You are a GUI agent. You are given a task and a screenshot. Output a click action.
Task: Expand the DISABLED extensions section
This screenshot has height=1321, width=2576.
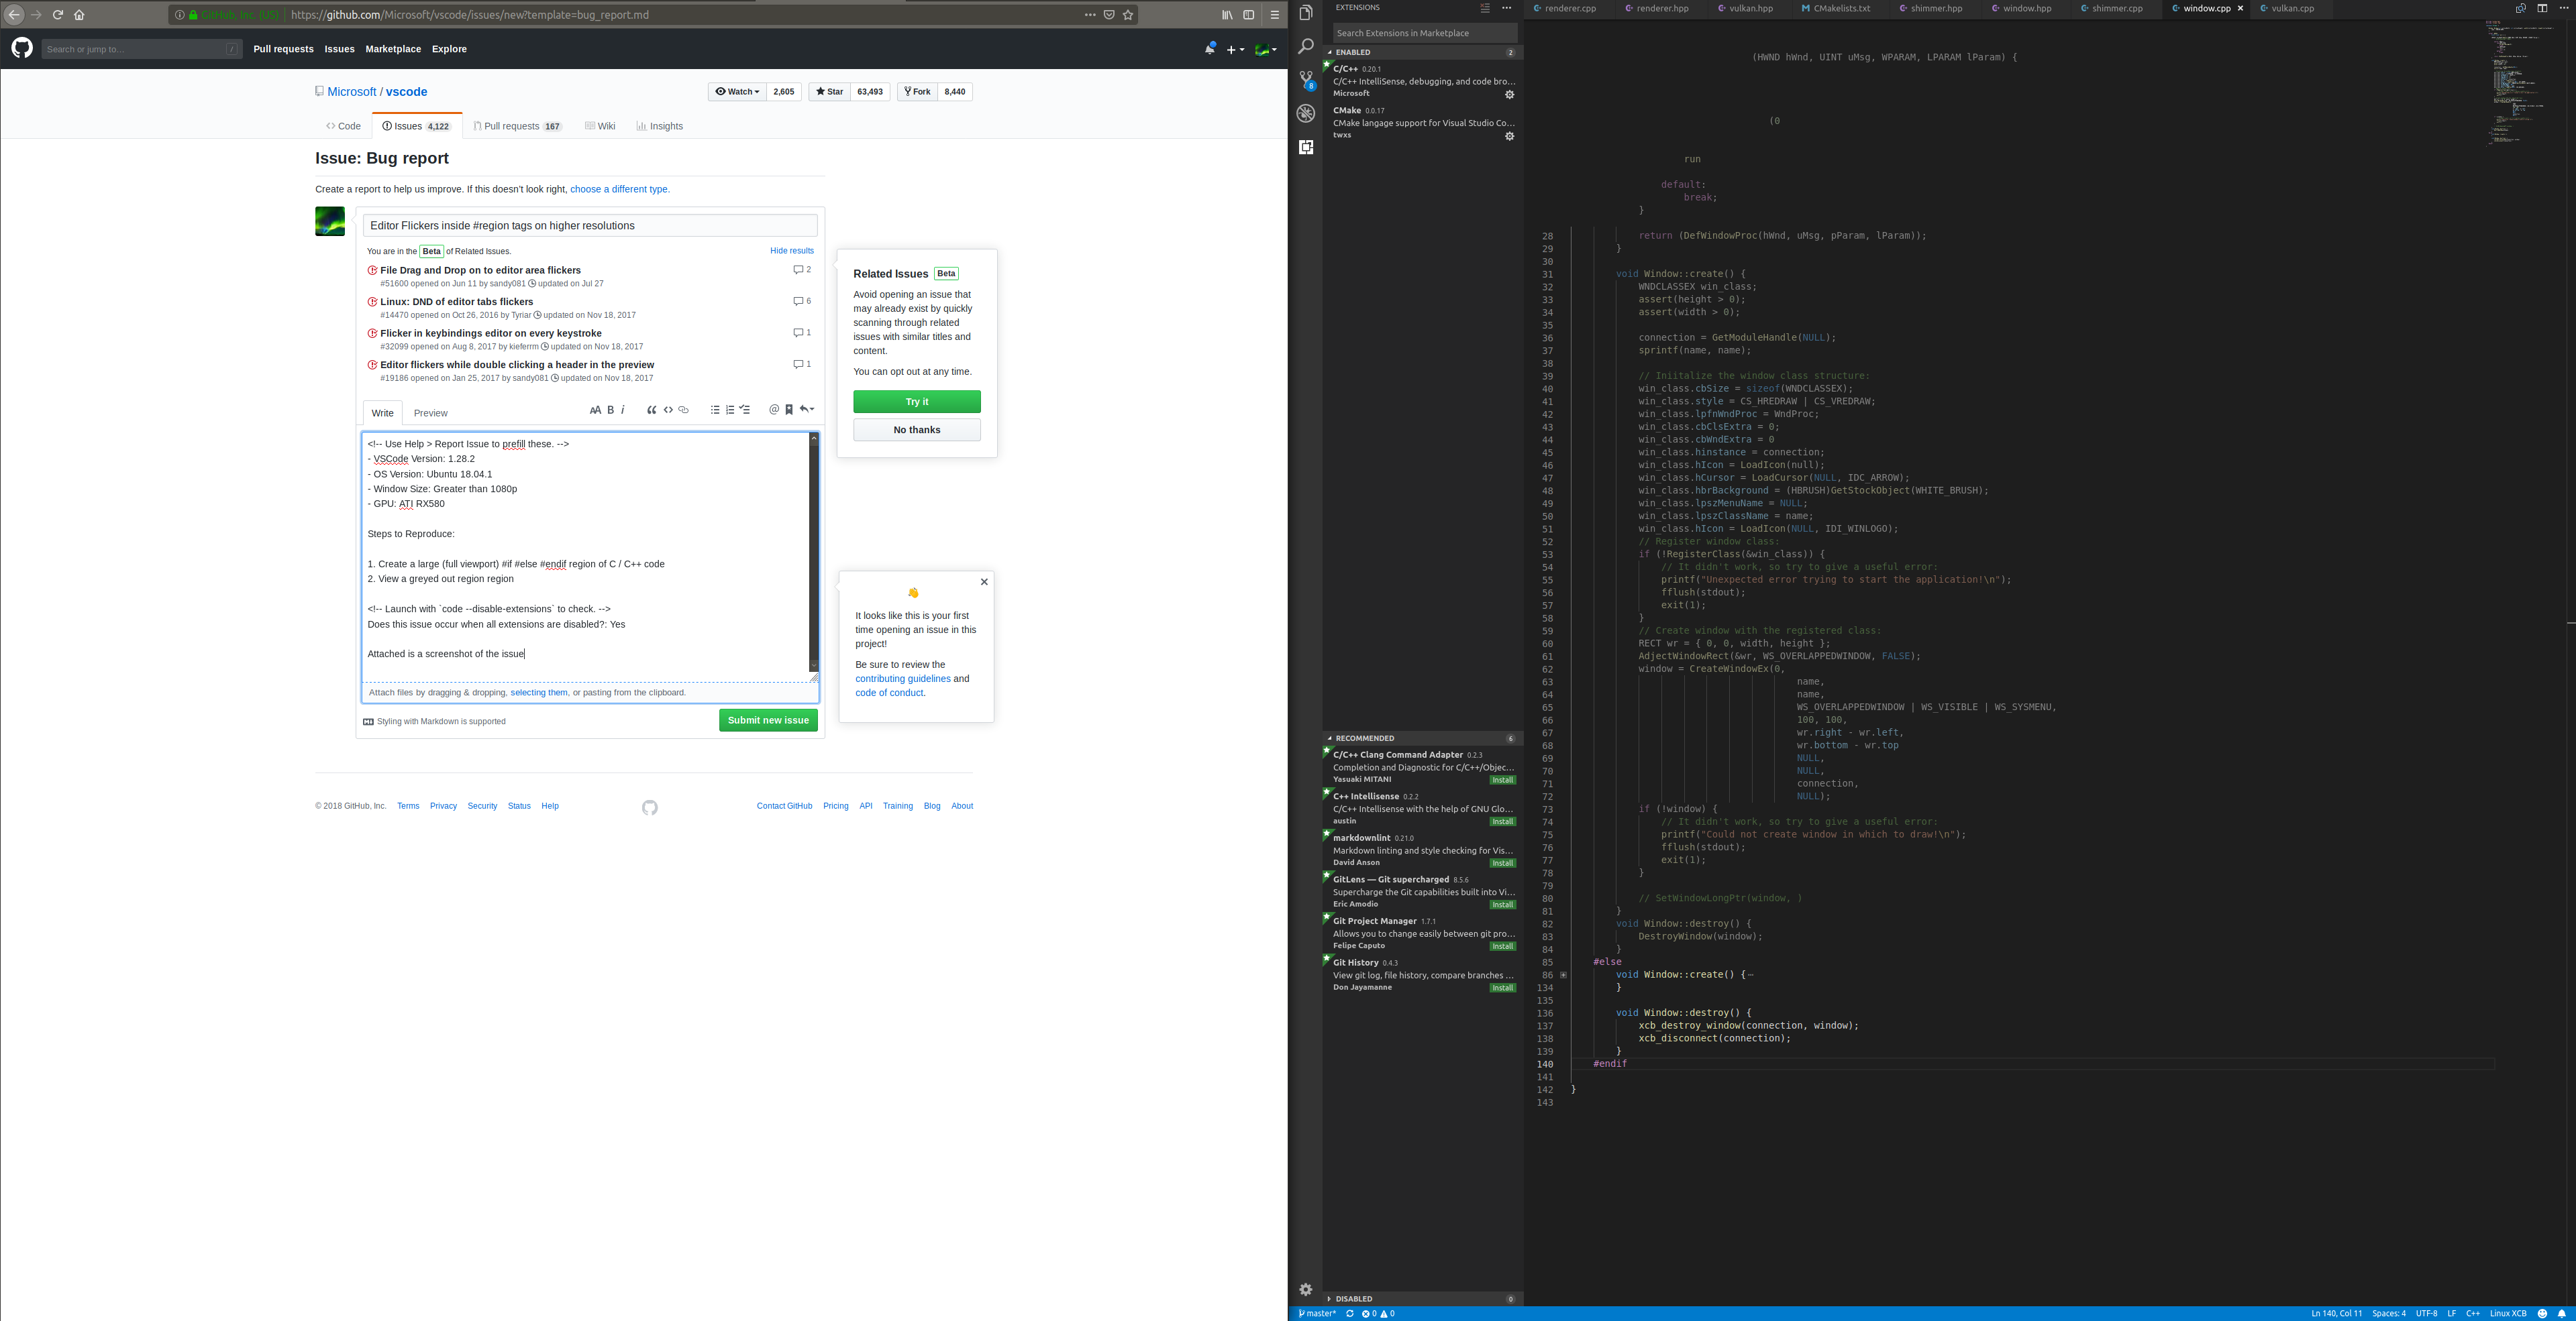pos(1422,1299)
